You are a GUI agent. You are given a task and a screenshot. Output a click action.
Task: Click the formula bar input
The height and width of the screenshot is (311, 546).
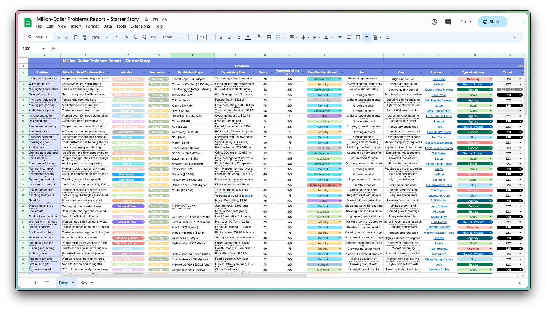coord(290,49)
